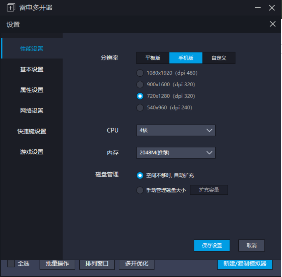Select 空间不够时, 自动扩充 disk option
This screenshot has width=282, height=277.
click(x=140, y=176)
